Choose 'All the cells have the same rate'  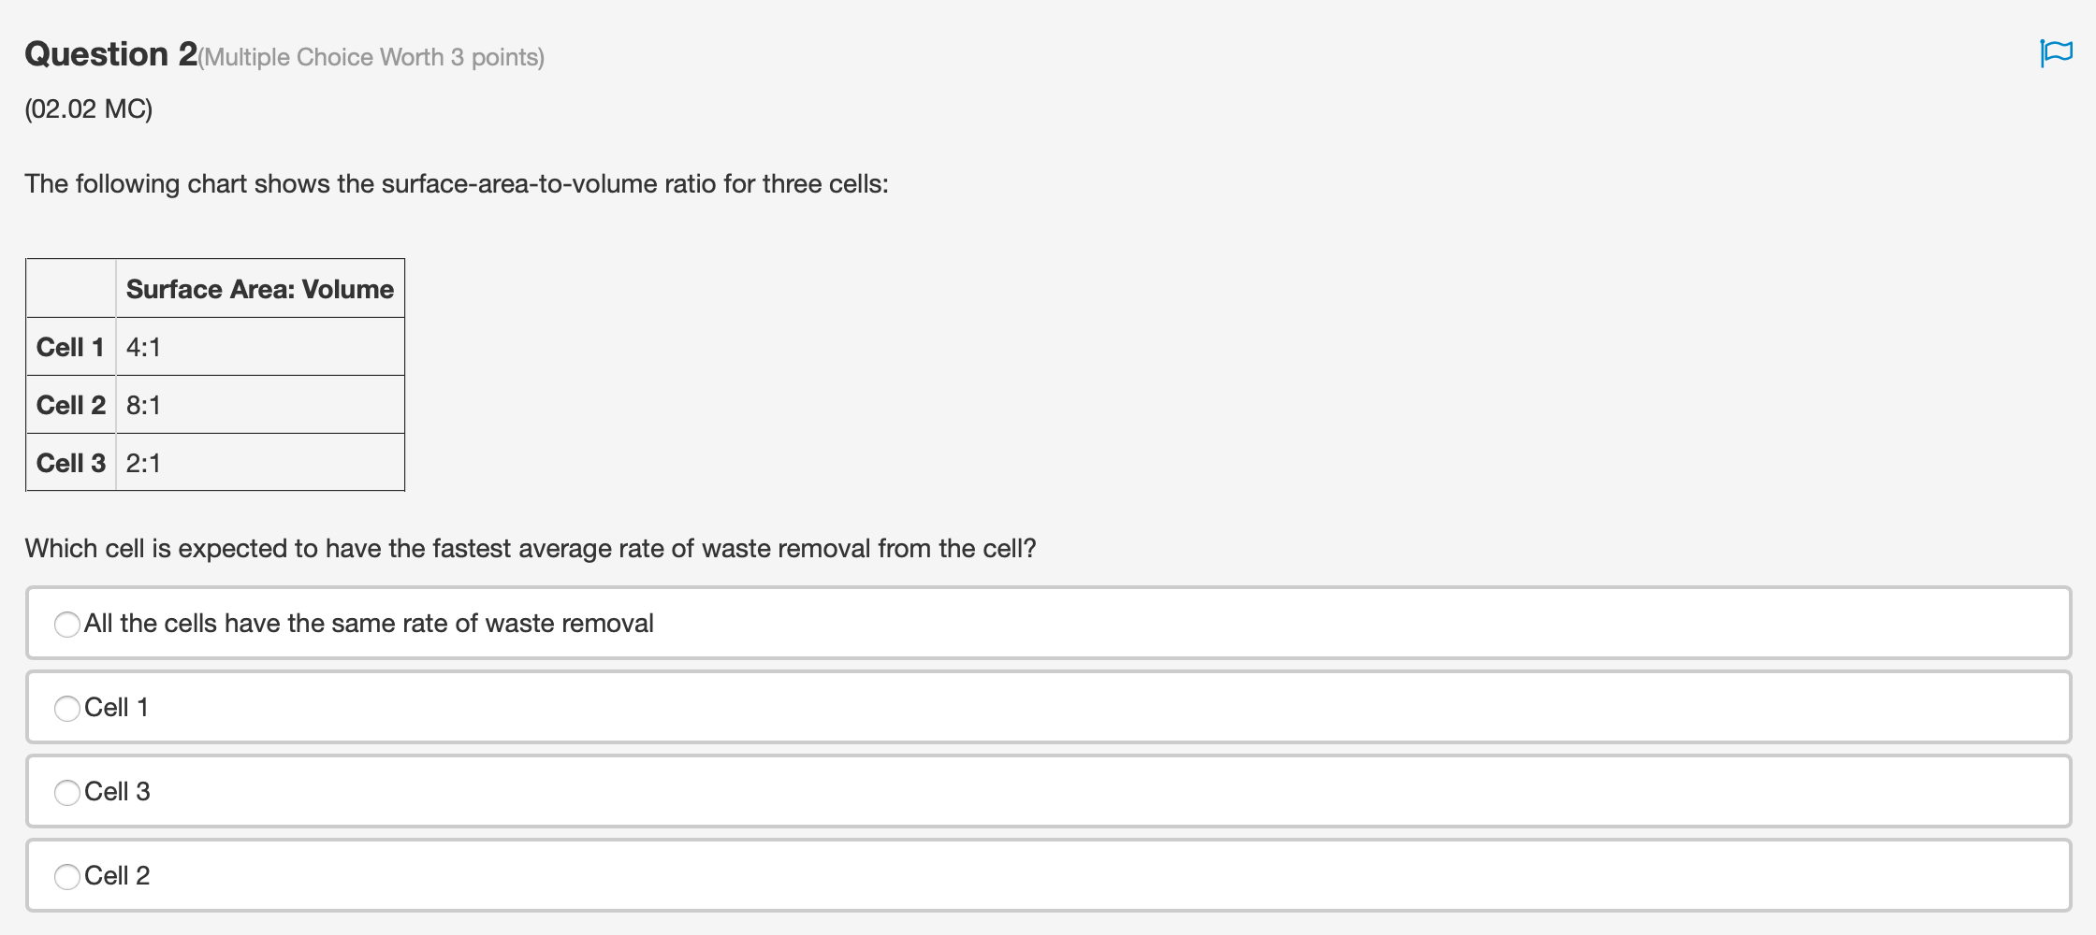pyautogui.click(x=66, y=624)
